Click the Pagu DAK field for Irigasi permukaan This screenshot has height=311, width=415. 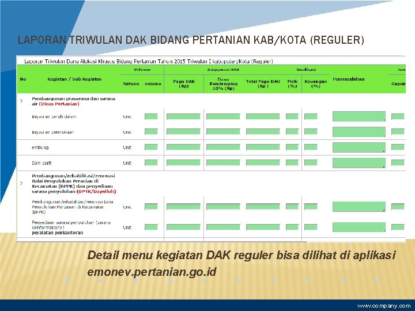[x=183, y=132]
